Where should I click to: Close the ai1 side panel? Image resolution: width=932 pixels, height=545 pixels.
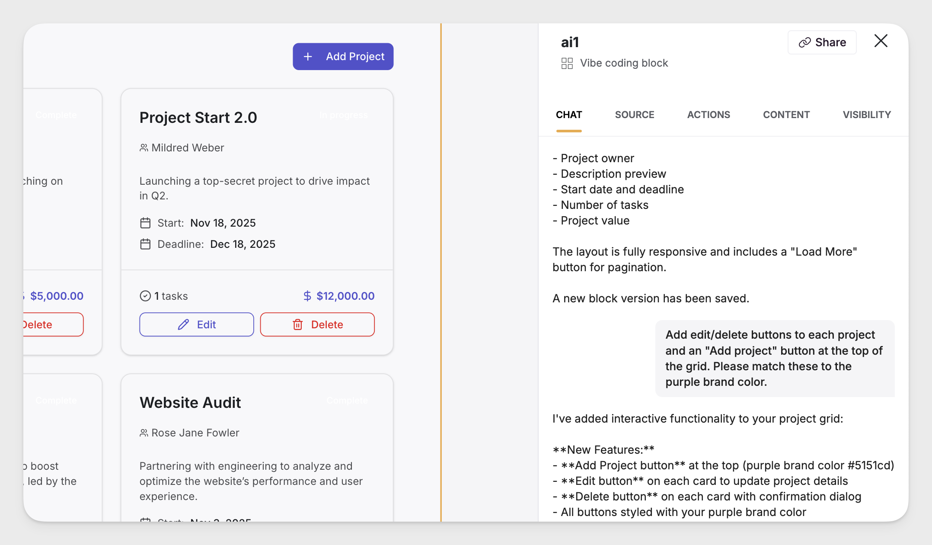tap(881, 41)
